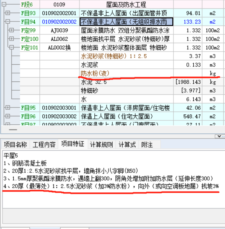Expand the partially visible F目97 row
Image resolution: width=225 pixels, height=229 pixels.
(8, 124)
